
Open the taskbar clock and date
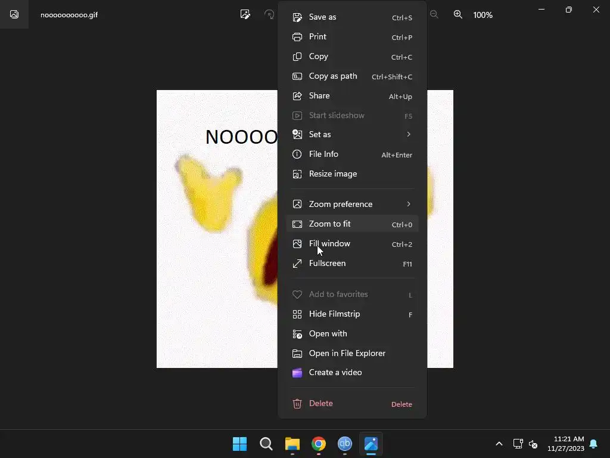point(566,444)
